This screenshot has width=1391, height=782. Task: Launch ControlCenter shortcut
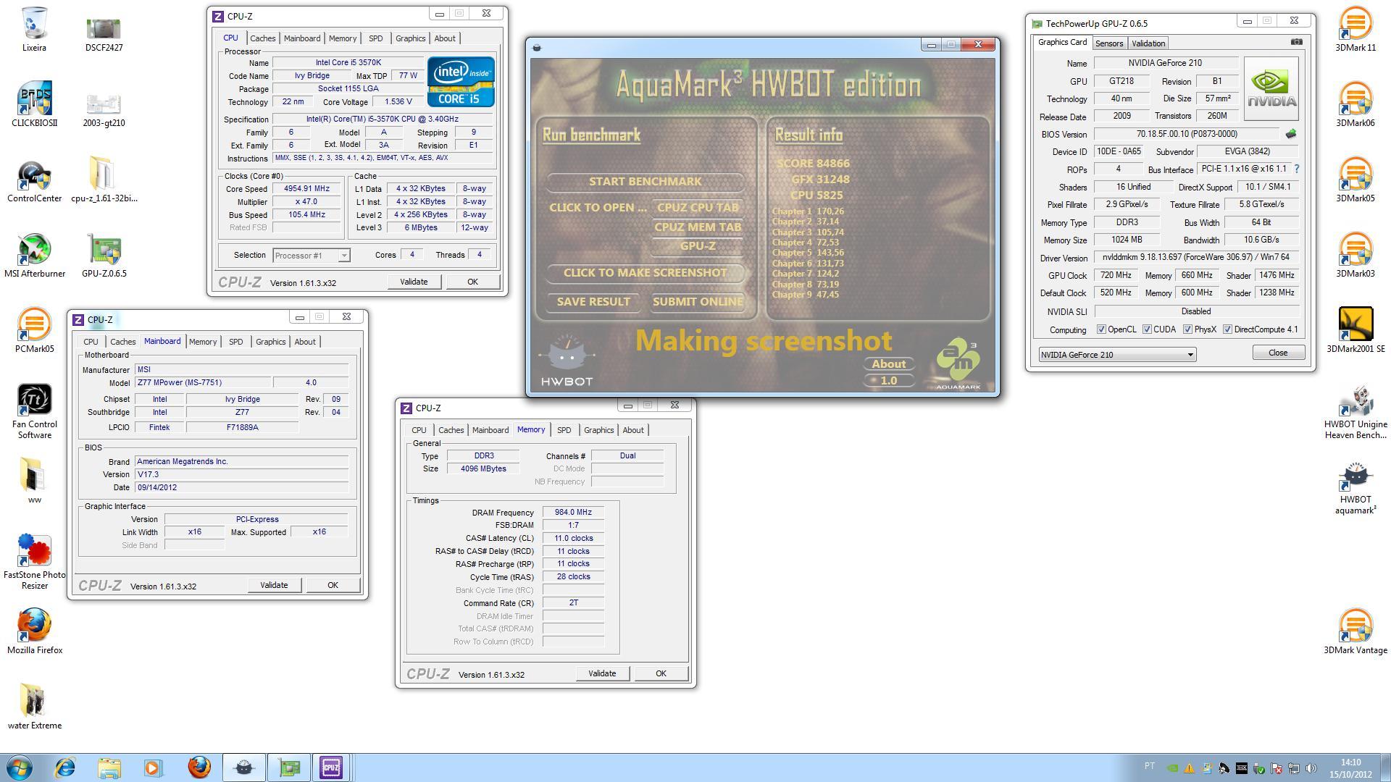point(34,181)
